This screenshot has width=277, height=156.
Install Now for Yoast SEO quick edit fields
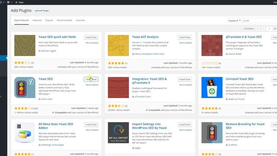[x=91, y=37]
